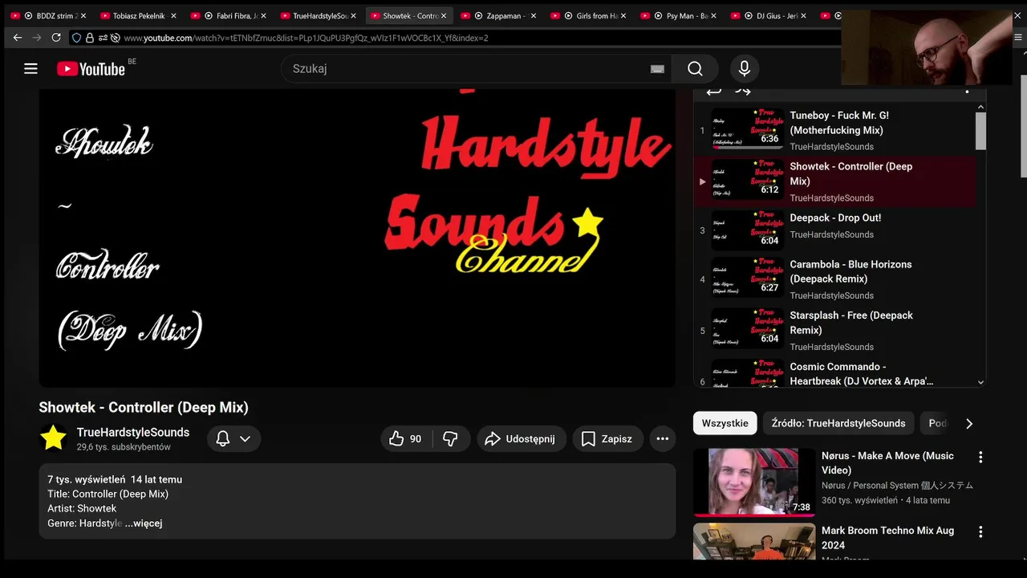1027x578 pixels.
Task: Click the playlist panel scrollbar thumb
Action: [980, 130]
